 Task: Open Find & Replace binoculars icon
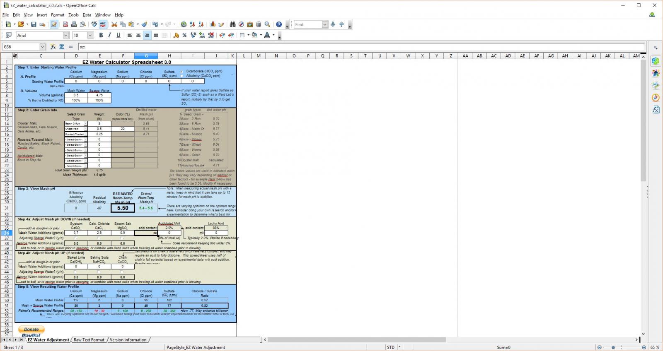coord(232,25)
